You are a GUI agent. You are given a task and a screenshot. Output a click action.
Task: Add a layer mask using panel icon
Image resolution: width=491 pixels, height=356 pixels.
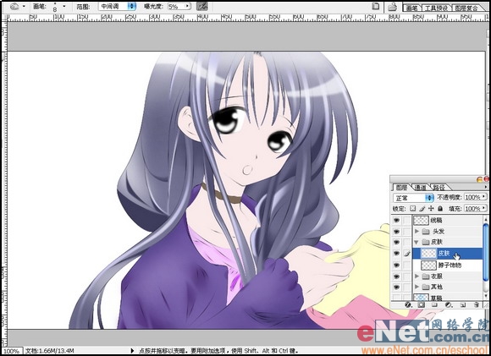(x=422, y=304)
